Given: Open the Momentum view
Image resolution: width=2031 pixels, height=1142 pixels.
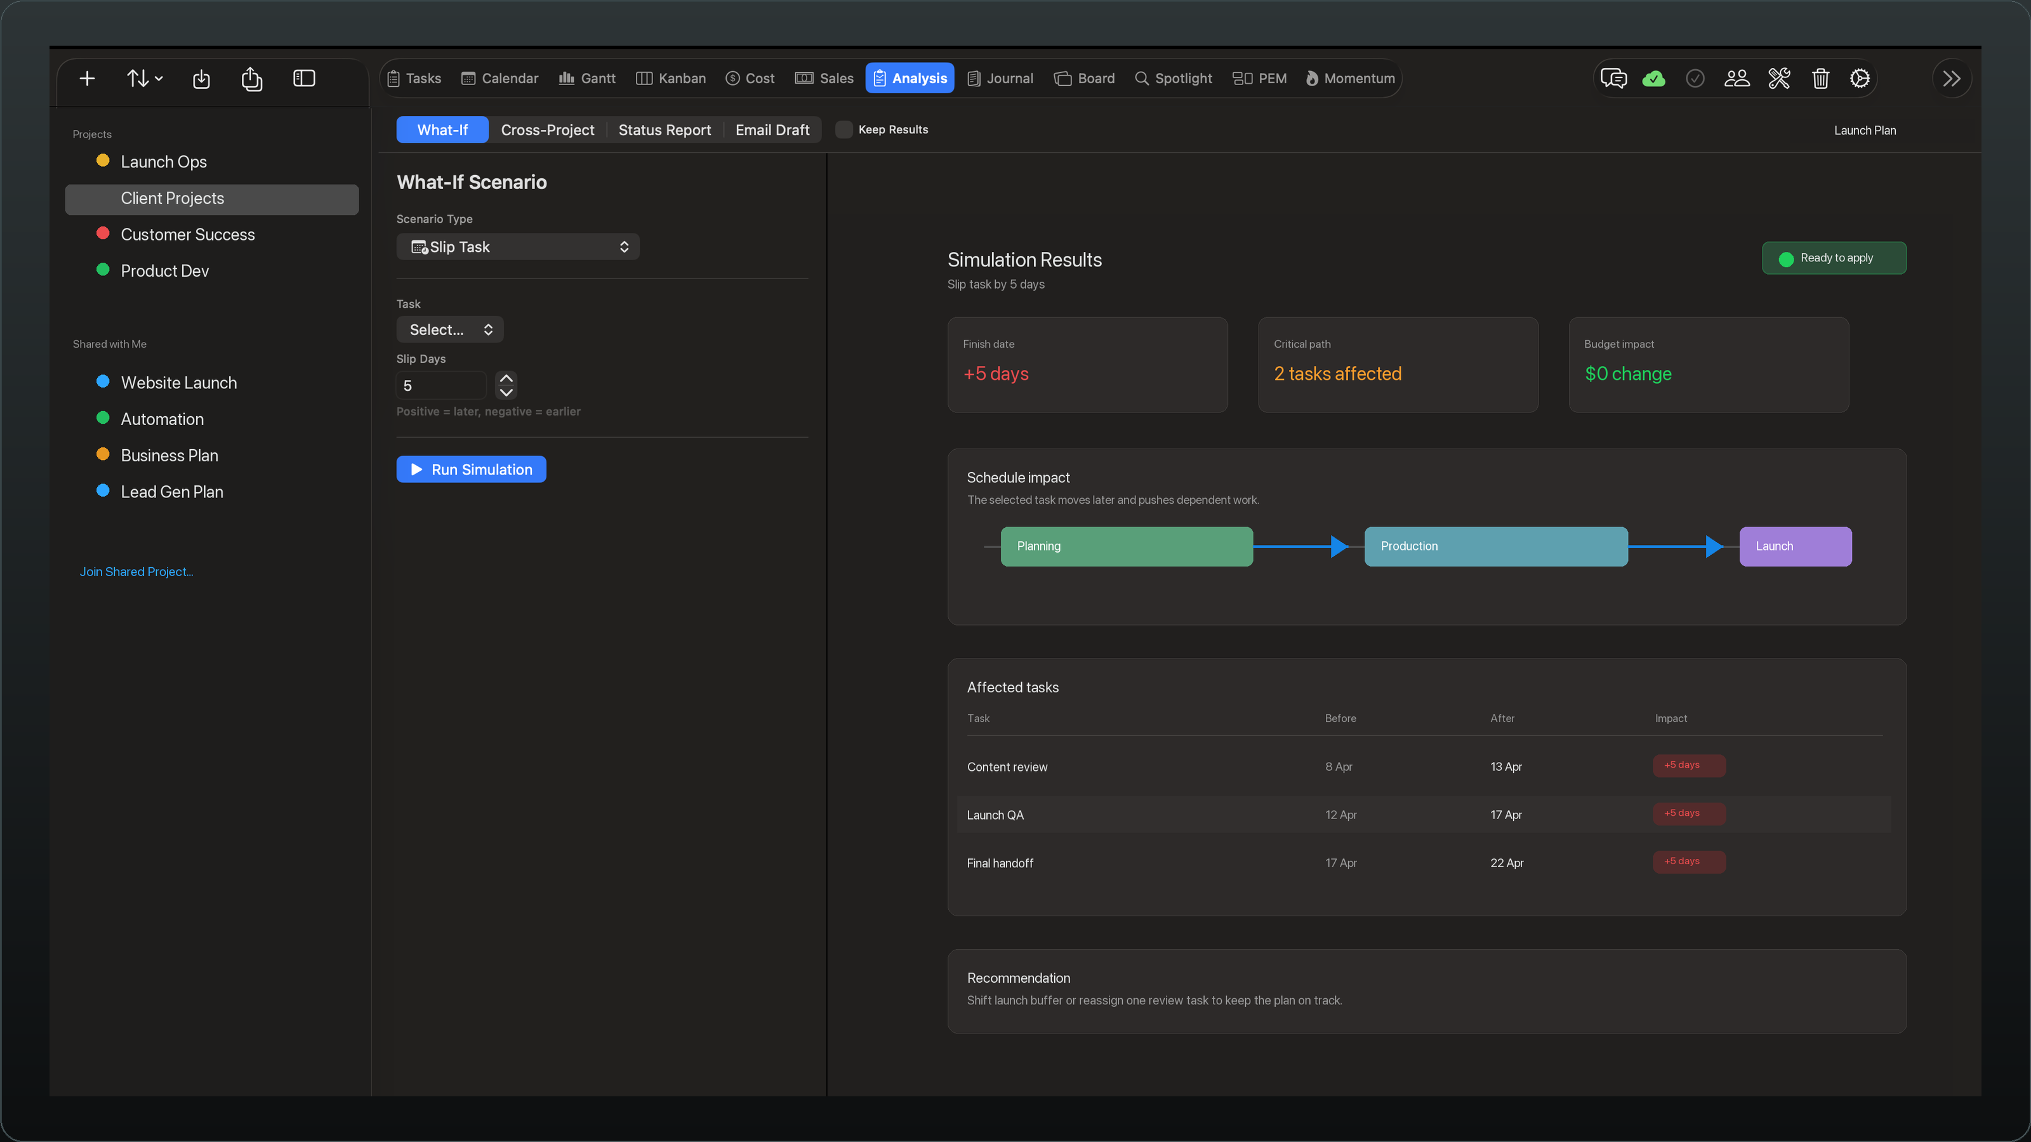Looking at the screenshot, I should [x=1350, y=79].
